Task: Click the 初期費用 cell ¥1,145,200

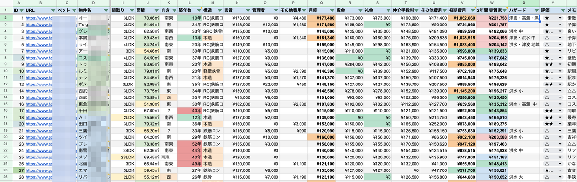Action: coord(463,90)
